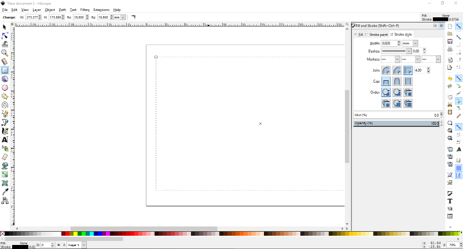Select the Eraser tool

pyautogui.click(x=5, y=157)
